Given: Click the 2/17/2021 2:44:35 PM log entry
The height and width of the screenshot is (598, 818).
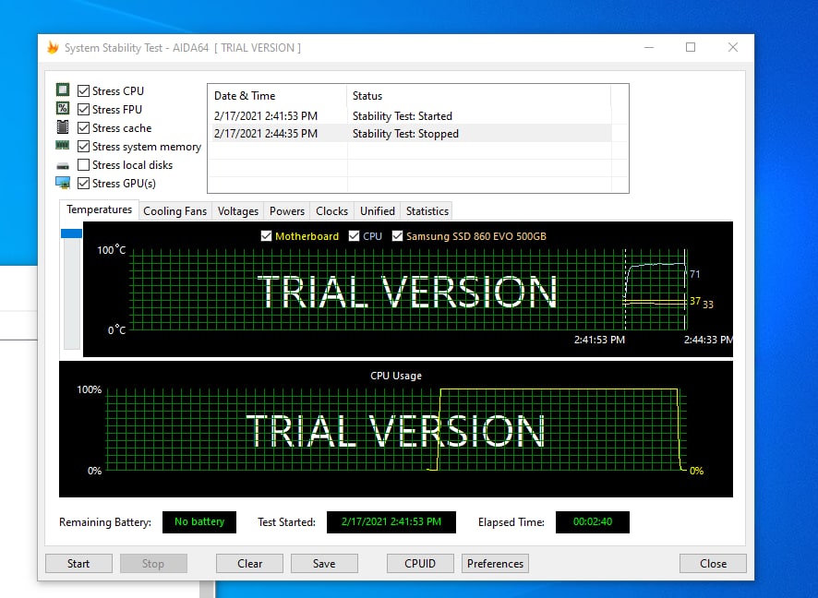Looking at the screenshot, I should click(x=266, y=134).
